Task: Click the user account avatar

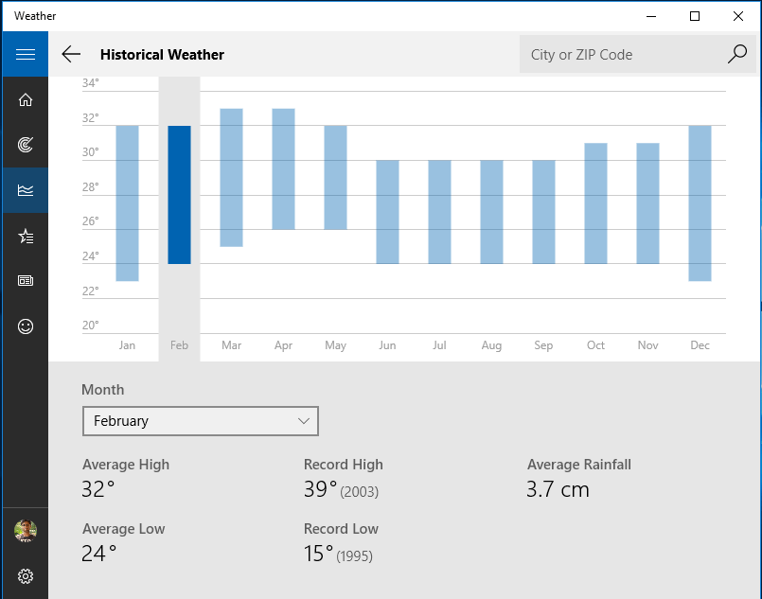Action: click(26, 531)
